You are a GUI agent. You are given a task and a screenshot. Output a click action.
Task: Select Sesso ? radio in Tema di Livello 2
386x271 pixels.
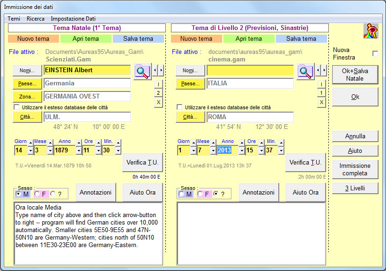click(x=215, y=194)
